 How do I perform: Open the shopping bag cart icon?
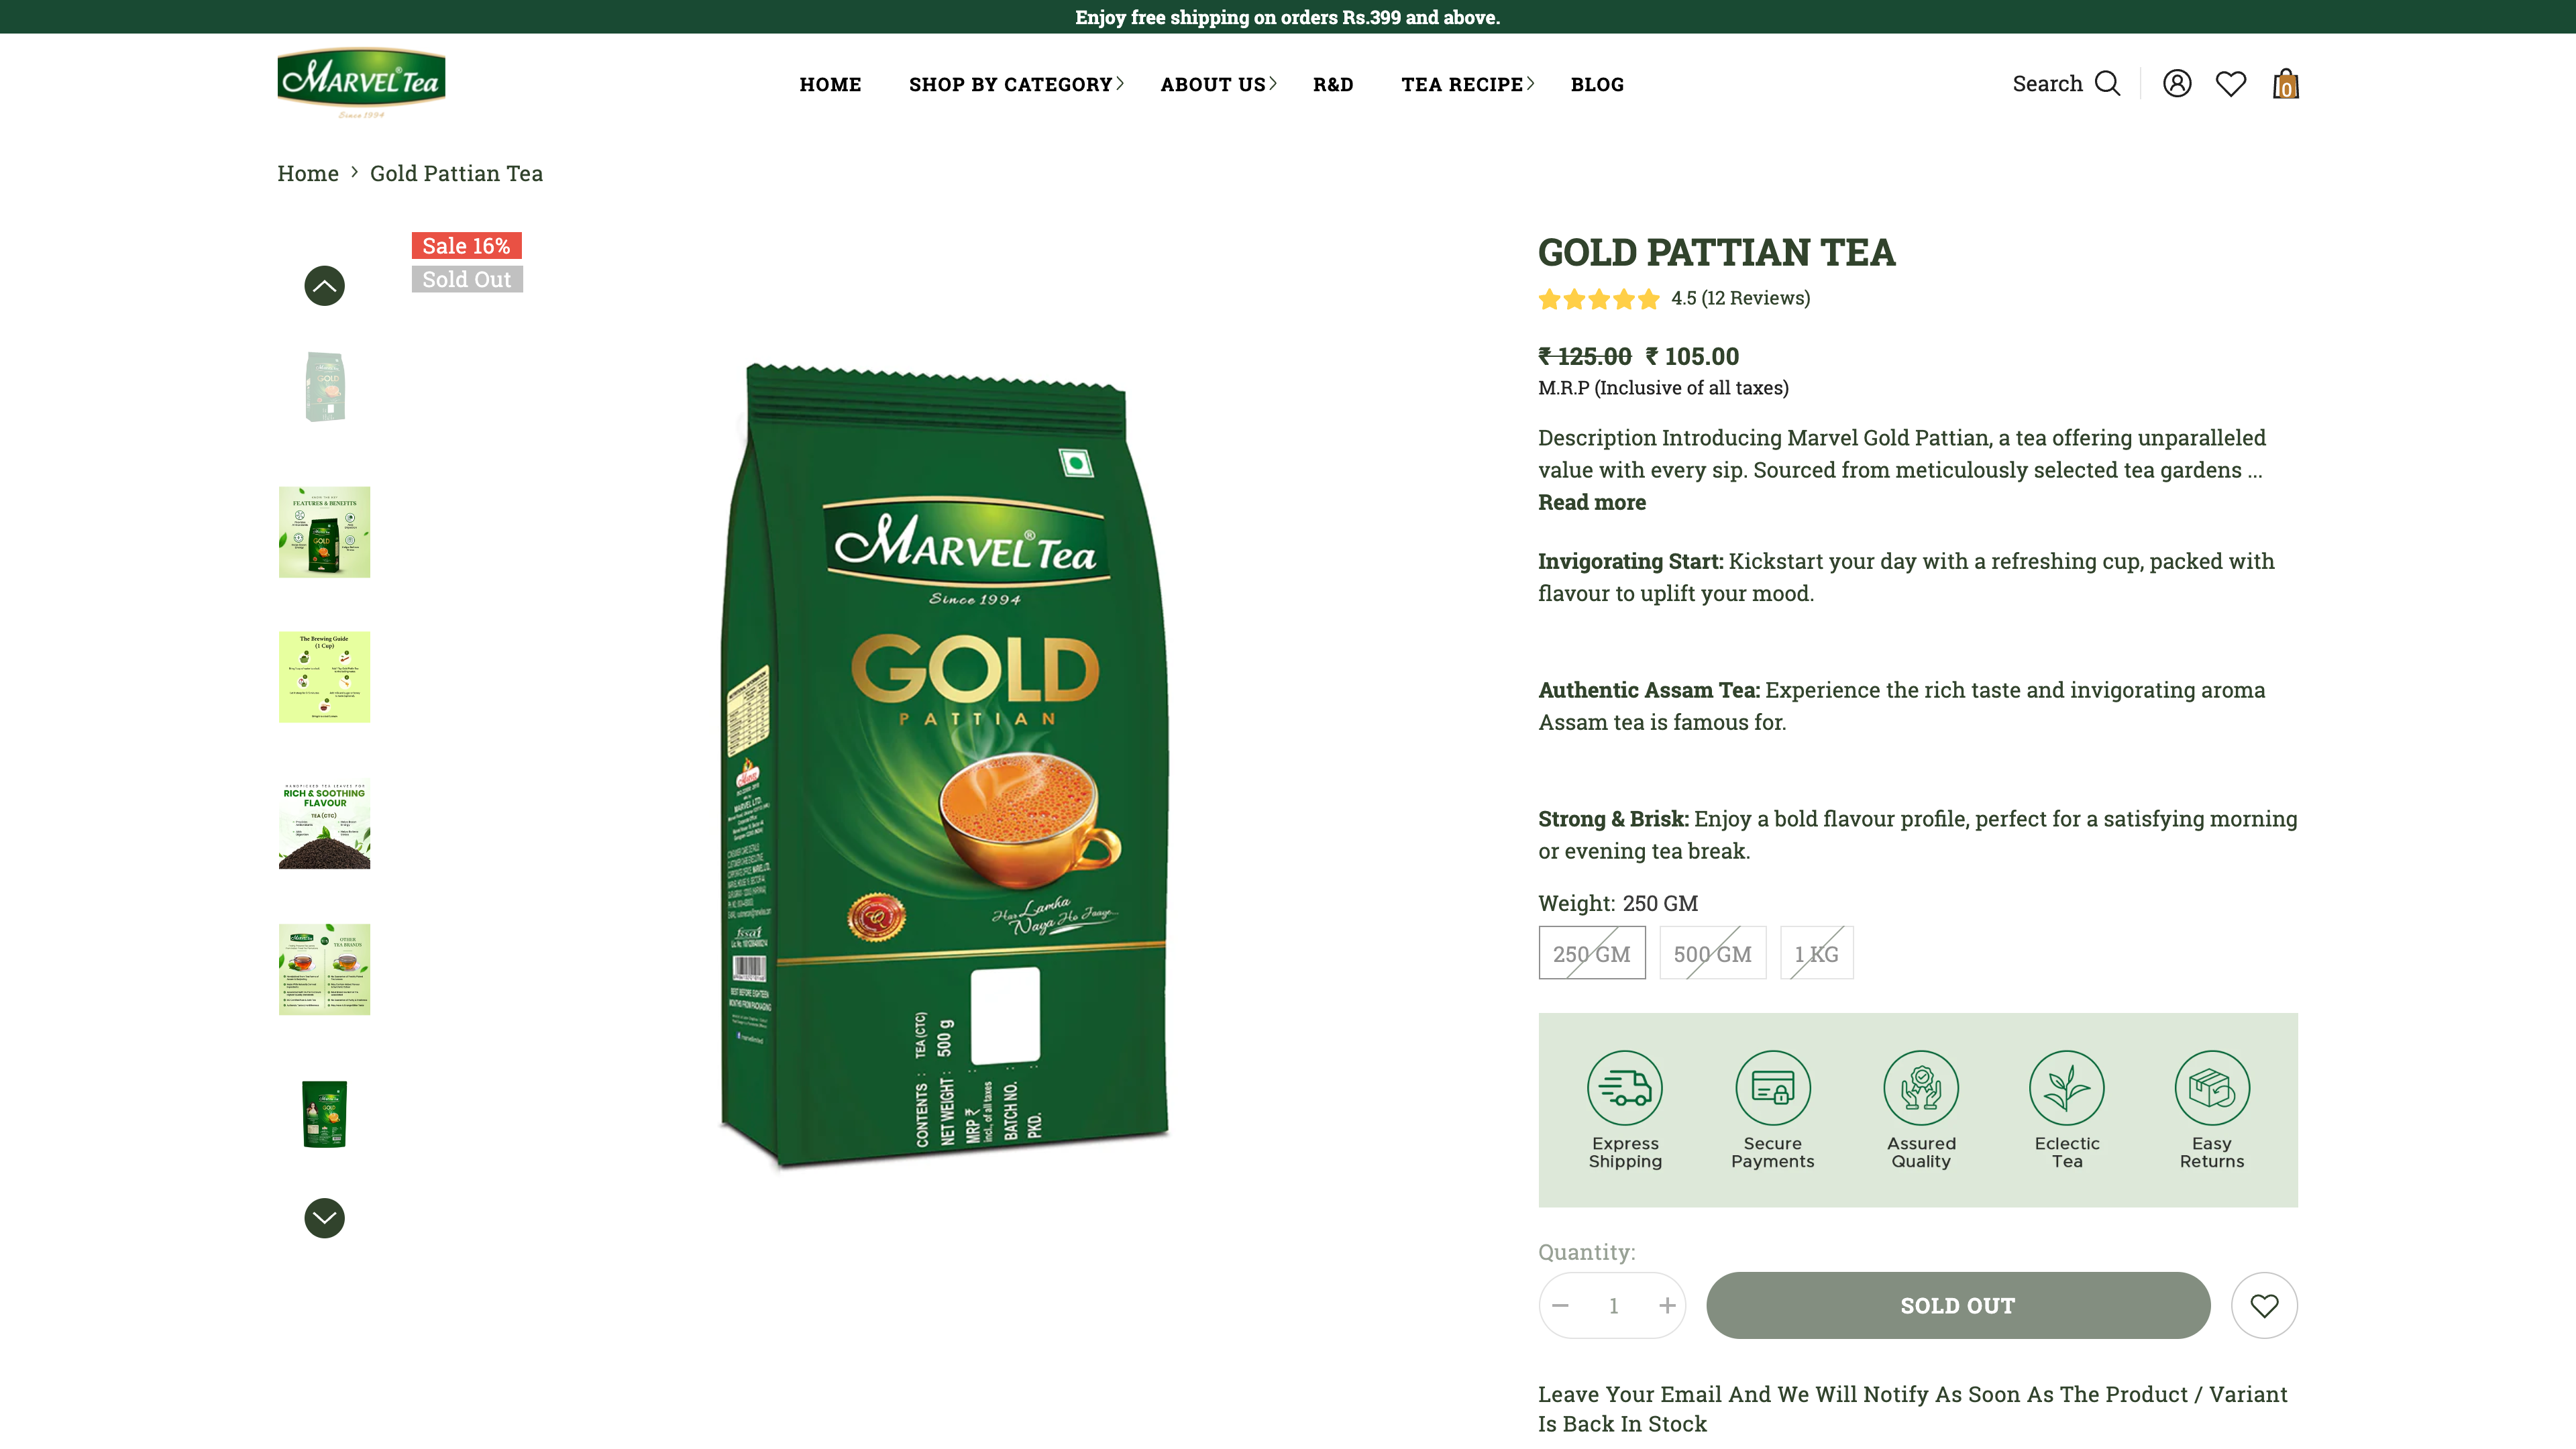click(2286, 83)
